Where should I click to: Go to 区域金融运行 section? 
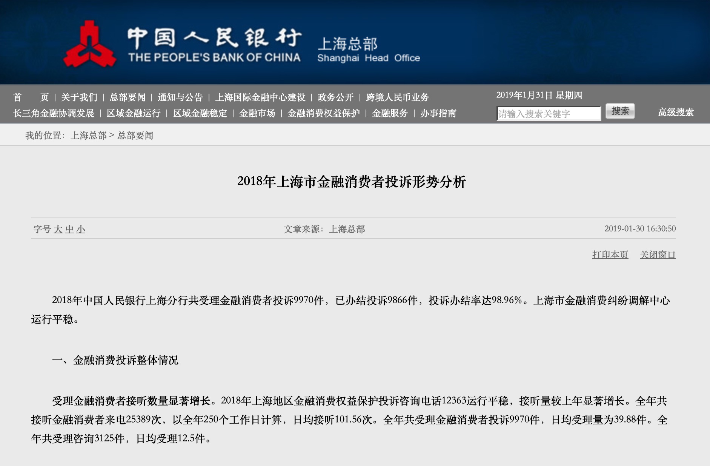pyautogui.click(x=134, y=113)
